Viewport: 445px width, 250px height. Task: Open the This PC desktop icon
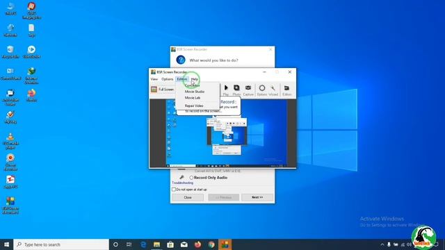11,8
